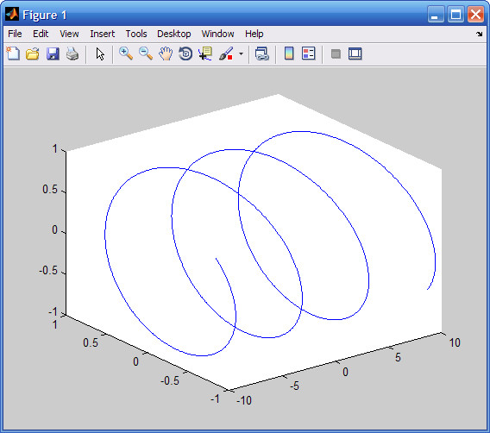Print the figure using the printer icon
This screenshot has width=490, height=433.
click(72, 53)
